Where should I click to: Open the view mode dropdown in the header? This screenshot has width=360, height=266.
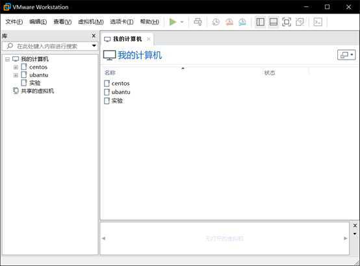coord(346,54)
